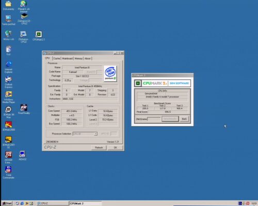The width and height of the screenshot is (258, 206).
Task: Click the Instructions value MMX, SSE
Action: (90, 99)
